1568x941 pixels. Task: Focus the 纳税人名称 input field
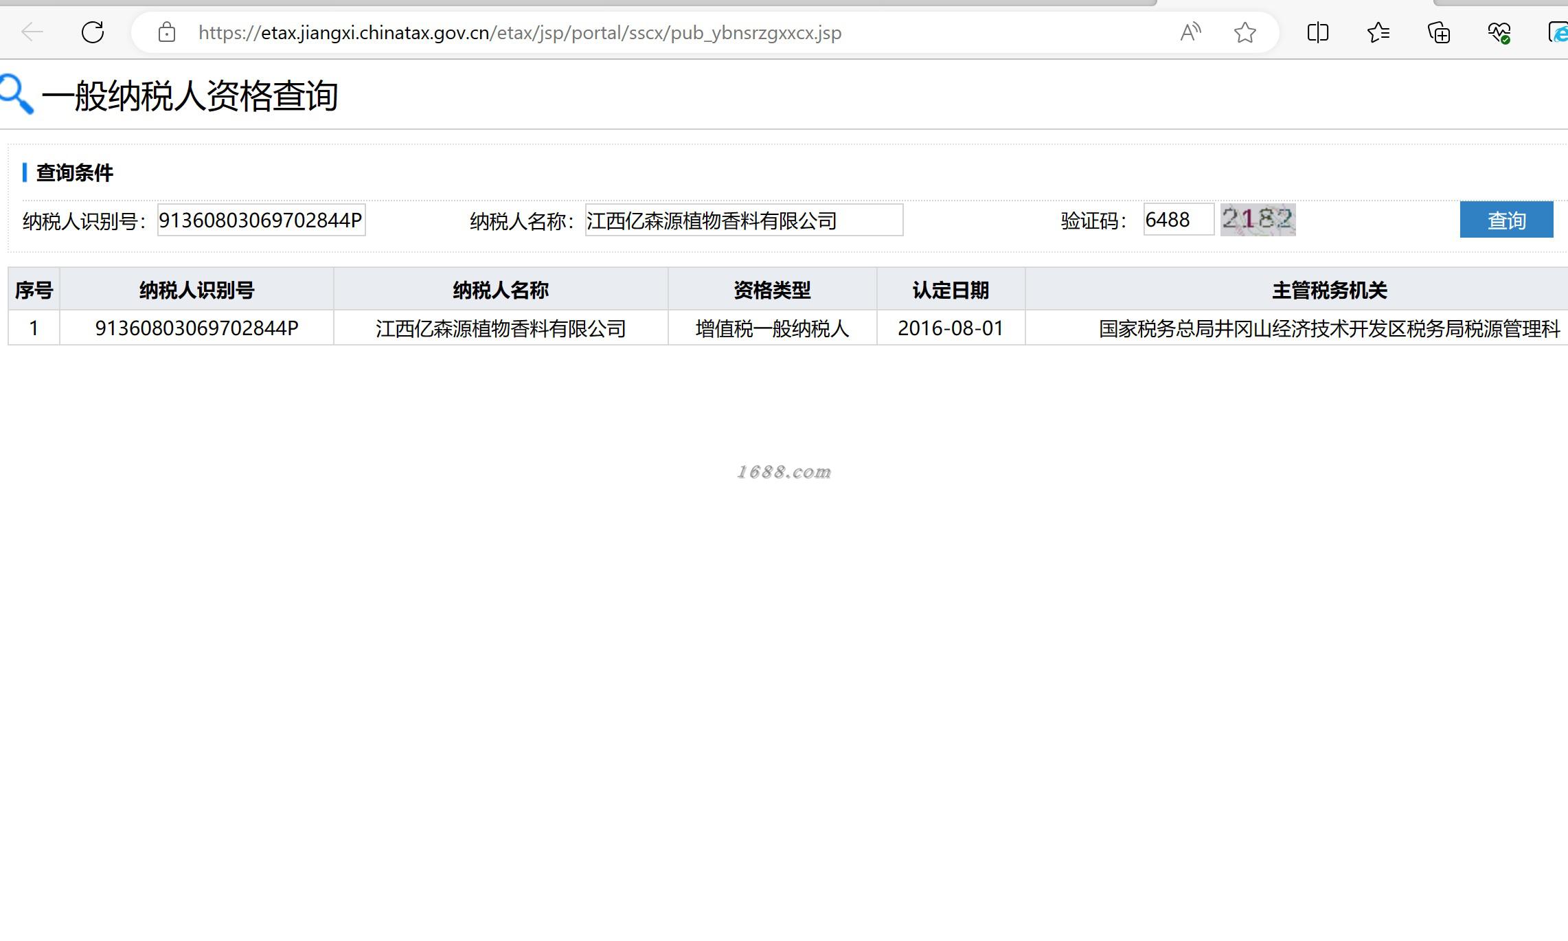click(x=743, y=220)
